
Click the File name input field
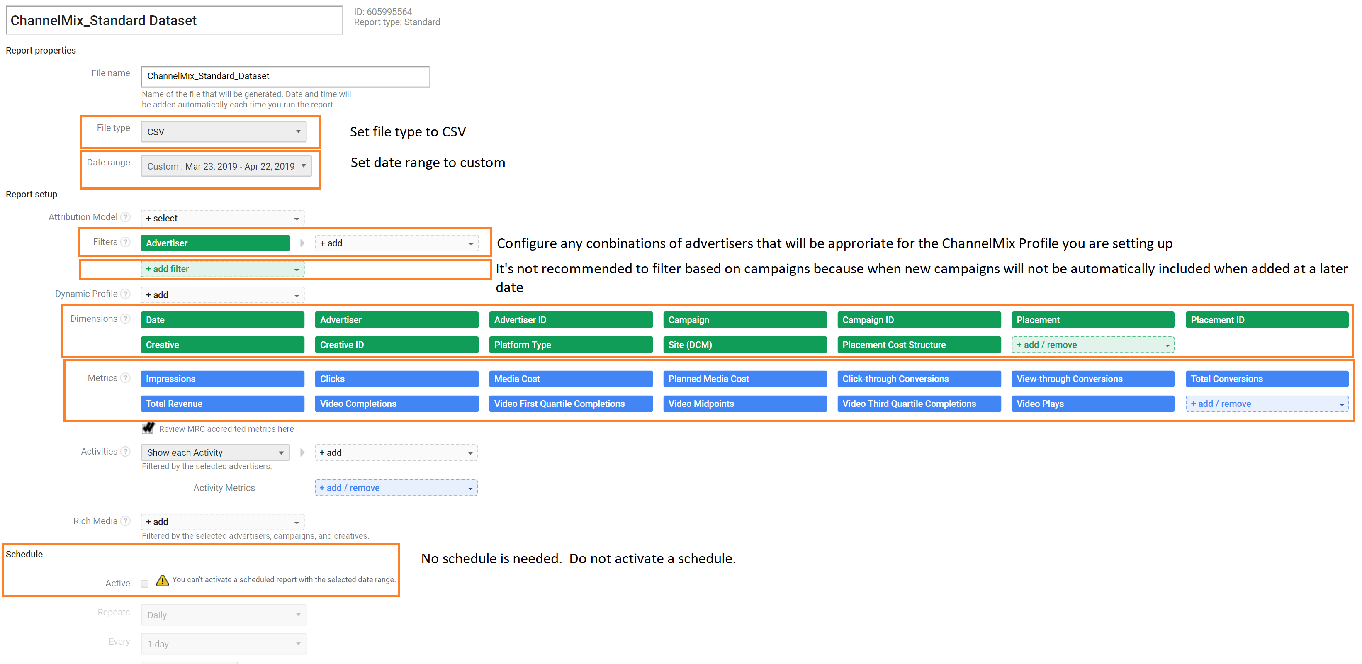pos(285,76)
